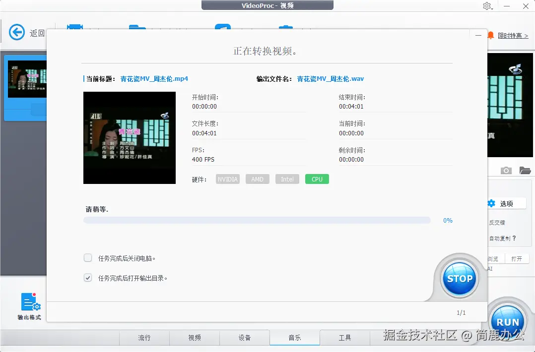Switch to the 工具 tab
Viewport: 535px width, 352px height.
click(x=344, y=338)
